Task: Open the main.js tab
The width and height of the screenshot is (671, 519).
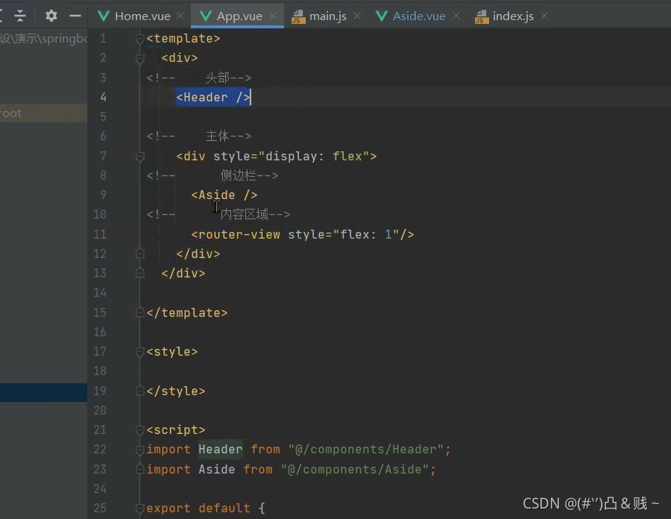Action: (x=328, y=16)
